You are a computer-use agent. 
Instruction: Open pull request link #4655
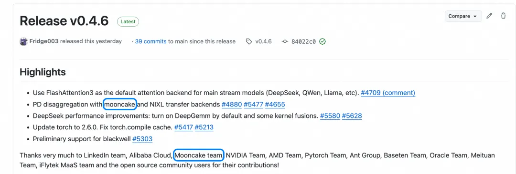coord(275,105)
